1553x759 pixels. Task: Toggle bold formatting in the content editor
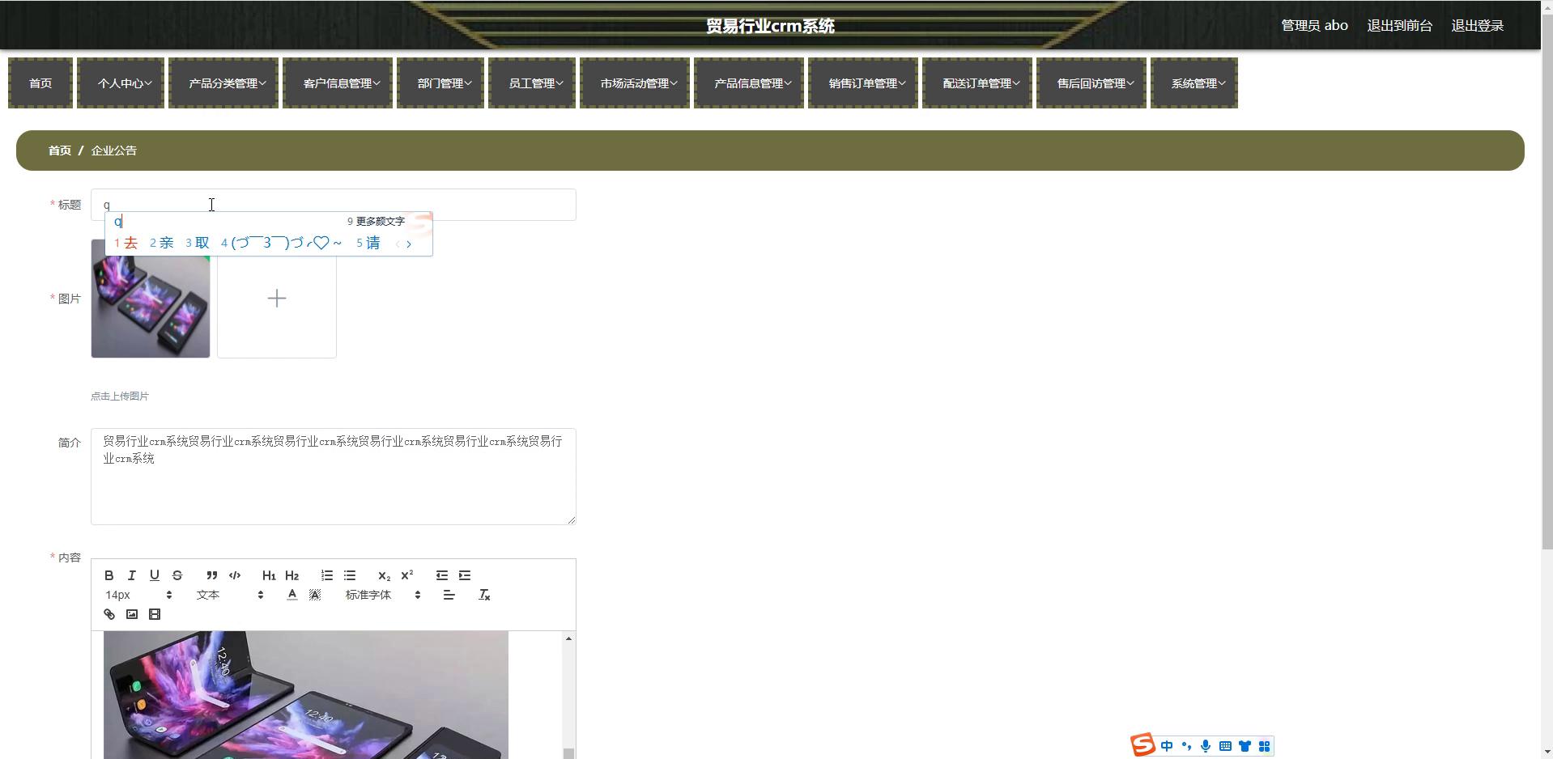click(109, 575)
